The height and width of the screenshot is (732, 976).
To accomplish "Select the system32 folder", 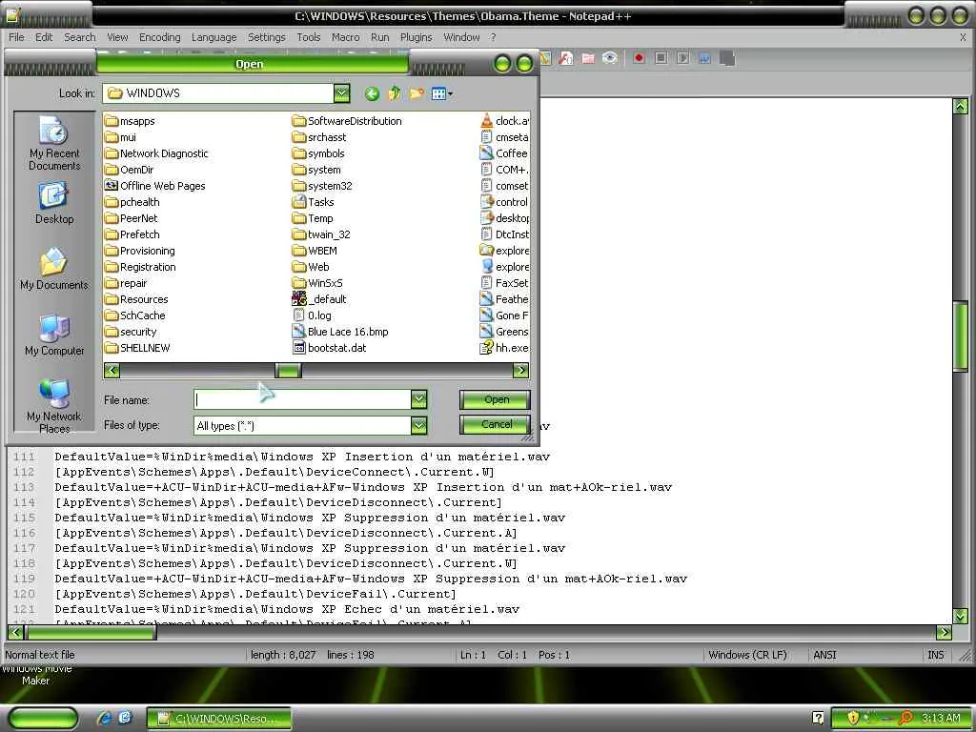I will click(x=322, y=186).
